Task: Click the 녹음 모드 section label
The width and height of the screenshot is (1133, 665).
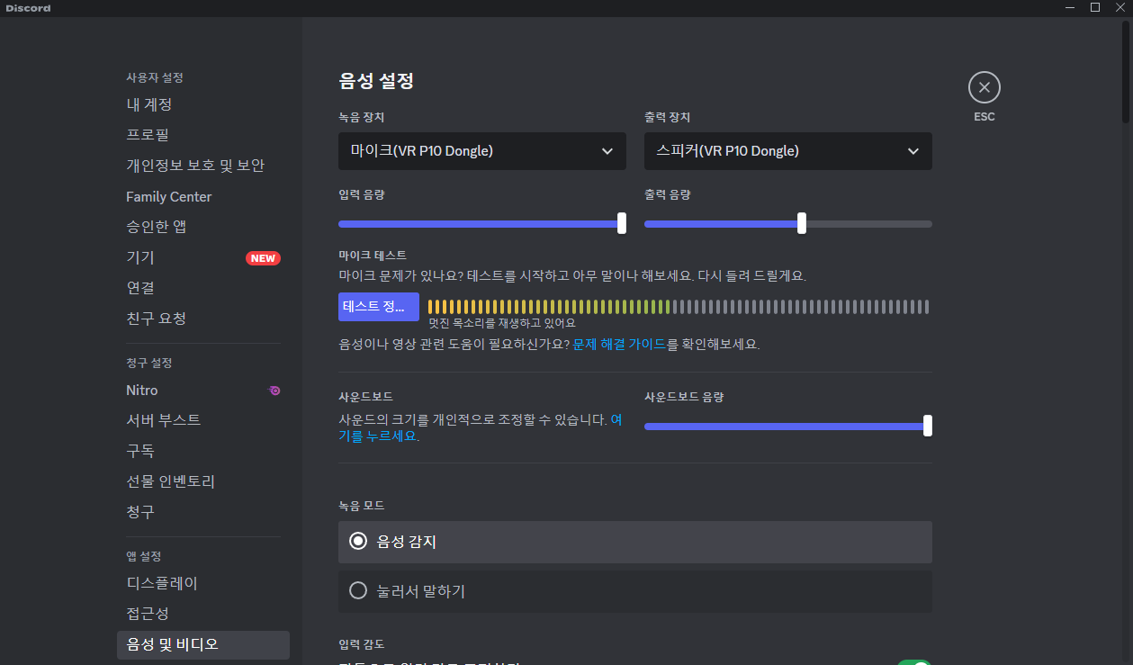Action: (362, 506)
